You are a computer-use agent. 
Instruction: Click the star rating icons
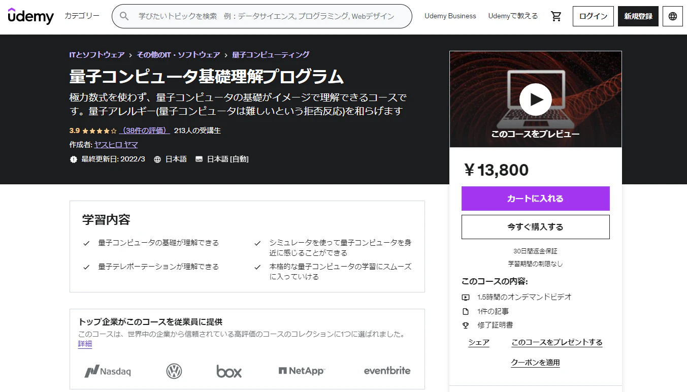pyautogui.click(x=100, y=130)
